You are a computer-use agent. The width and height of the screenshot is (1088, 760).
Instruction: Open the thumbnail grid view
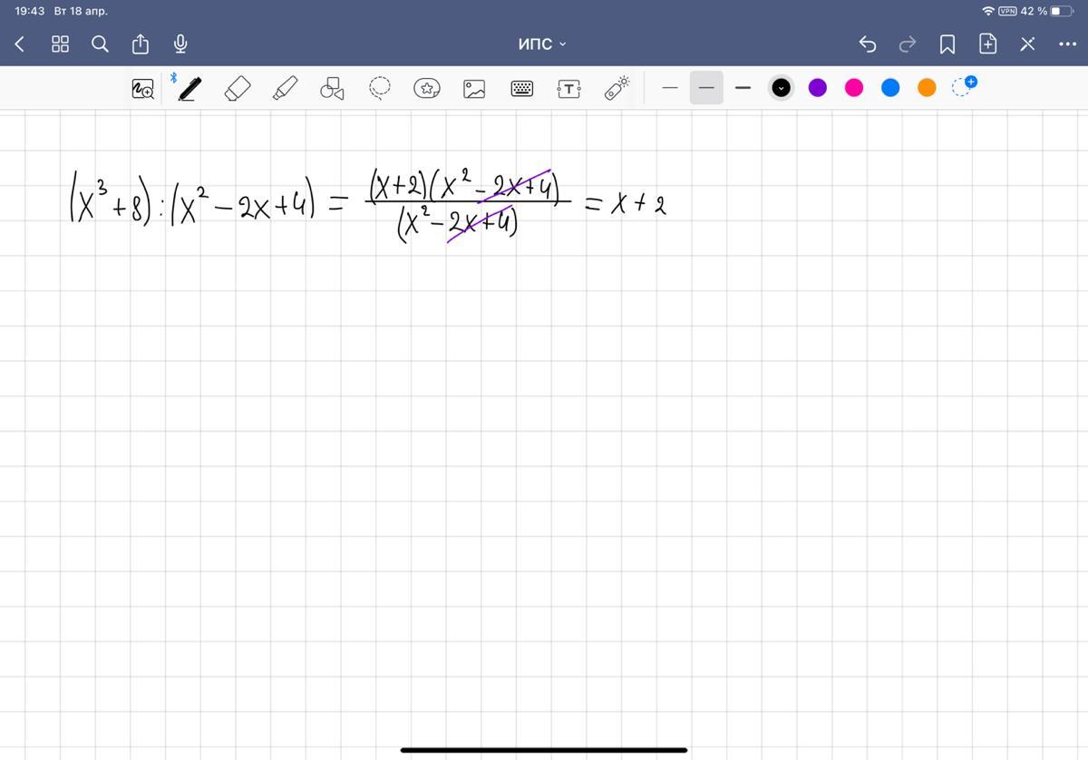(x=60, y=44)
